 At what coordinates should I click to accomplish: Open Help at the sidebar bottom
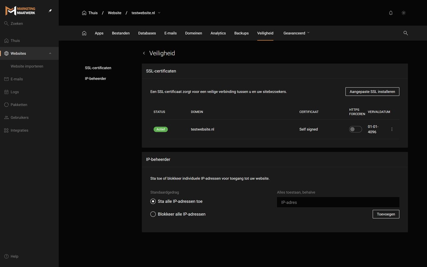click(11, 256)
